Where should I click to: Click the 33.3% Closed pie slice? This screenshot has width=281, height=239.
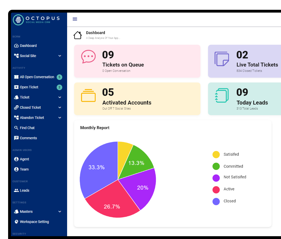point(96,167)
